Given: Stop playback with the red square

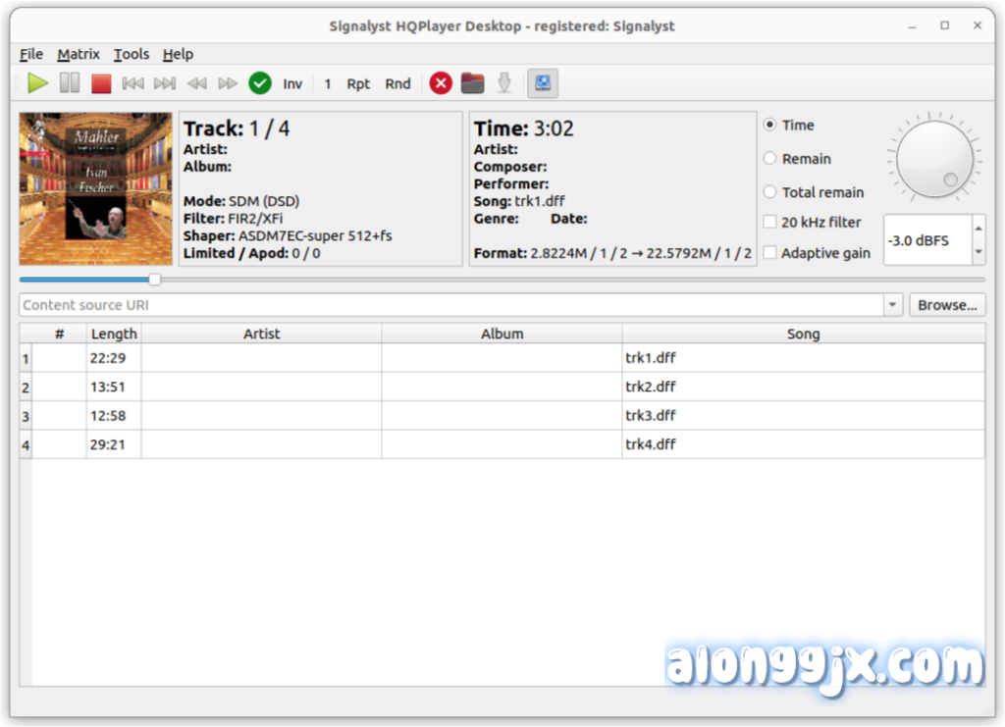Looking at the screenshot, I should click(x=101, y=83).
